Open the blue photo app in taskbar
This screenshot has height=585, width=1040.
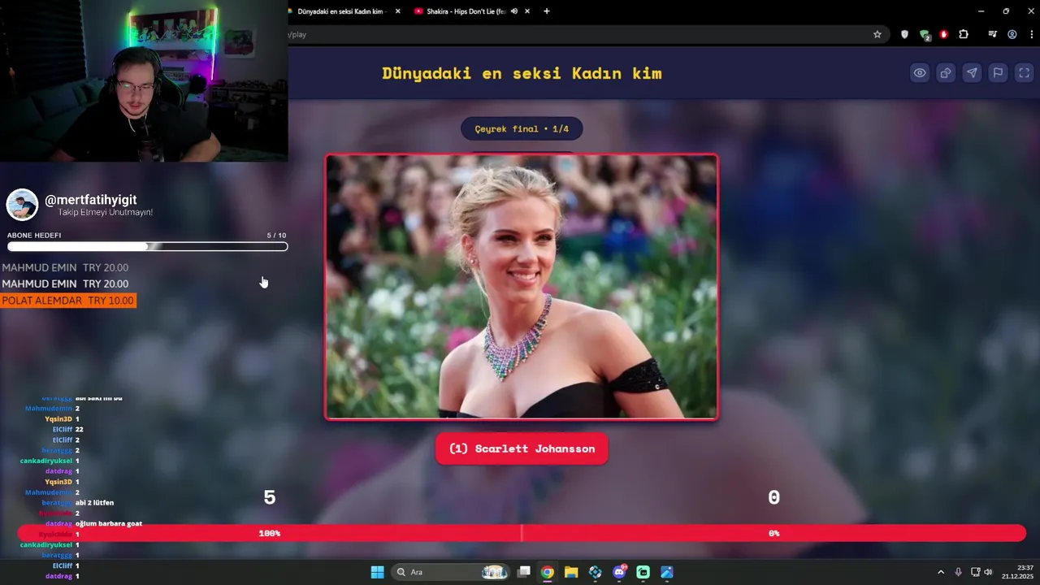[667, 572]
